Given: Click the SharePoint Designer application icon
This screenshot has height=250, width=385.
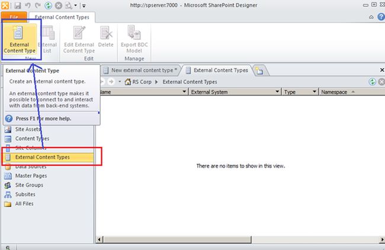Looking at the screenshot, I should pyautogui.click(x=5, y=5).
